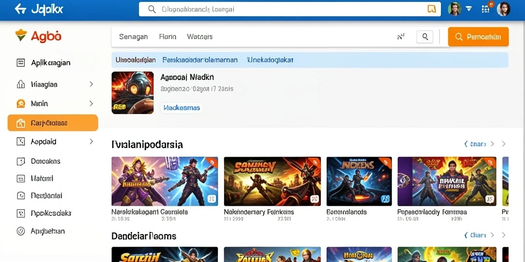This screenshot has height=262, width=525.
Task: Click the back arrow in the header
Action: [21, 9]
